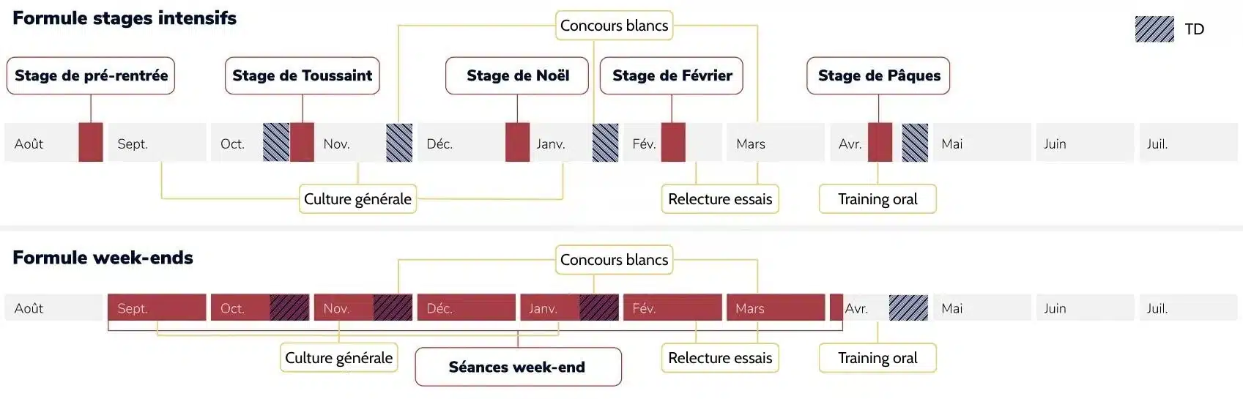
Task: Click Concours blancs in the stages intensifs section
Action: (x=614, y=26)
